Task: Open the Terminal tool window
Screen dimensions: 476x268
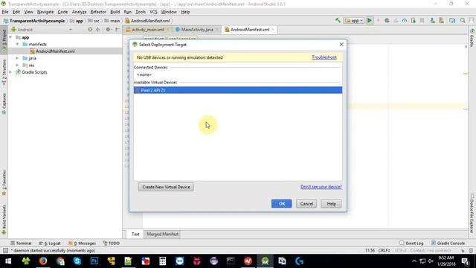Action: click(x=21, y=243)
